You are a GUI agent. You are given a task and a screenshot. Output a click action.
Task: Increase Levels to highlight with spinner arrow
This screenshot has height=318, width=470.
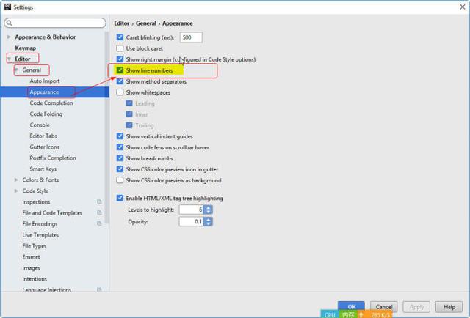[x=209, y=207]
